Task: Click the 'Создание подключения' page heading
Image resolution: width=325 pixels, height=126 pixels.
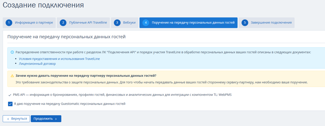Action: coord(43,5)
